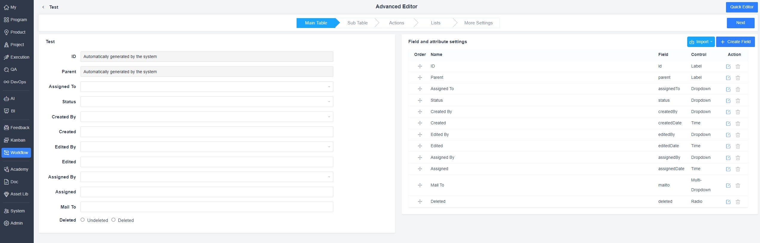
Task: Delete the Mail To field via trash icon
Action: (x=738, y=186)
